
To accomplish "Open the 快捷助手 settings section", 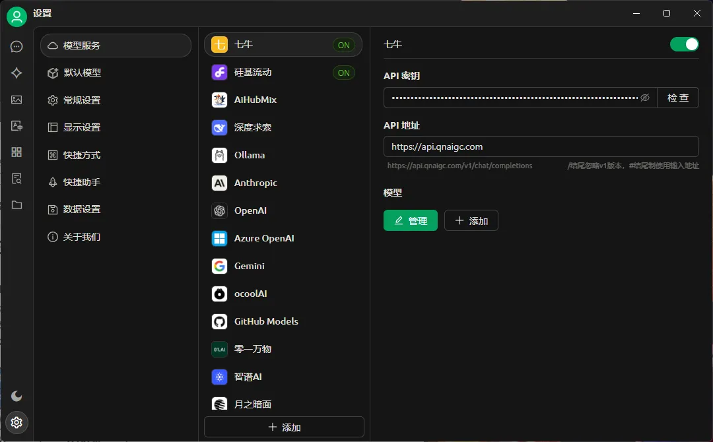I will click(116, 182).
